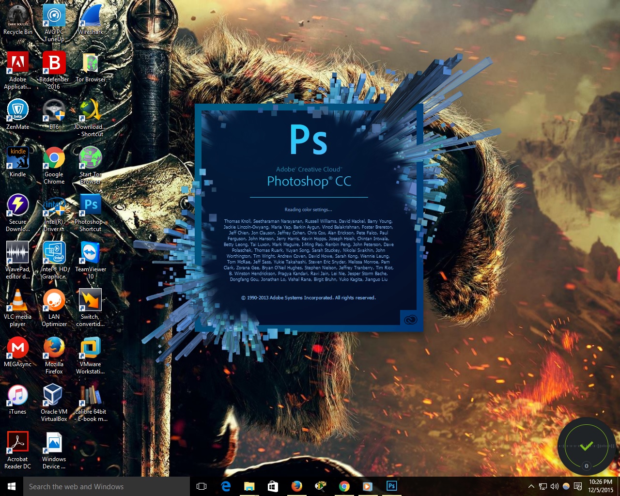620x496 pixels.
Task: Launch Microsoft Edge from the taskbar
Action: [x=226, y=486]
